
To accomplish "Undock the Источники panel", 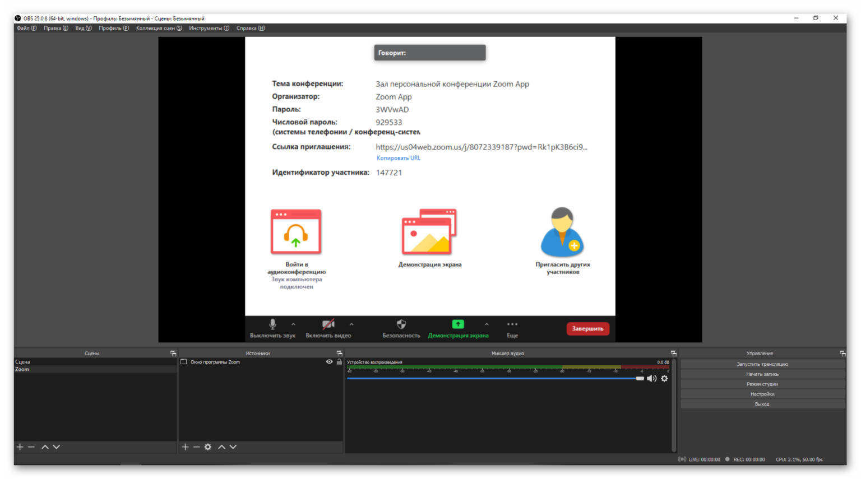I will tap(339, 354).
